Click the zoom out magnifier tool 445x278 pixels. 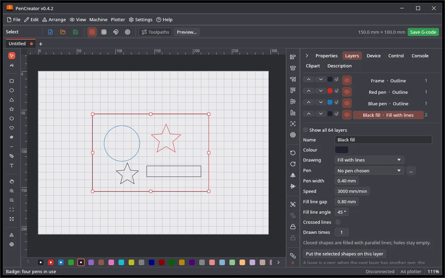pyautogui.click(x=11, y=200)
